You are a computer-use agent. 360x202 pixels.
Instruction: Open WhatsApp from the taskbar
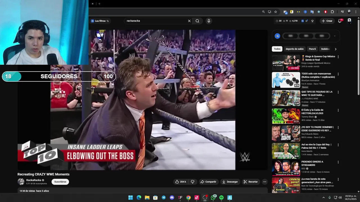(x=213, y=198)
